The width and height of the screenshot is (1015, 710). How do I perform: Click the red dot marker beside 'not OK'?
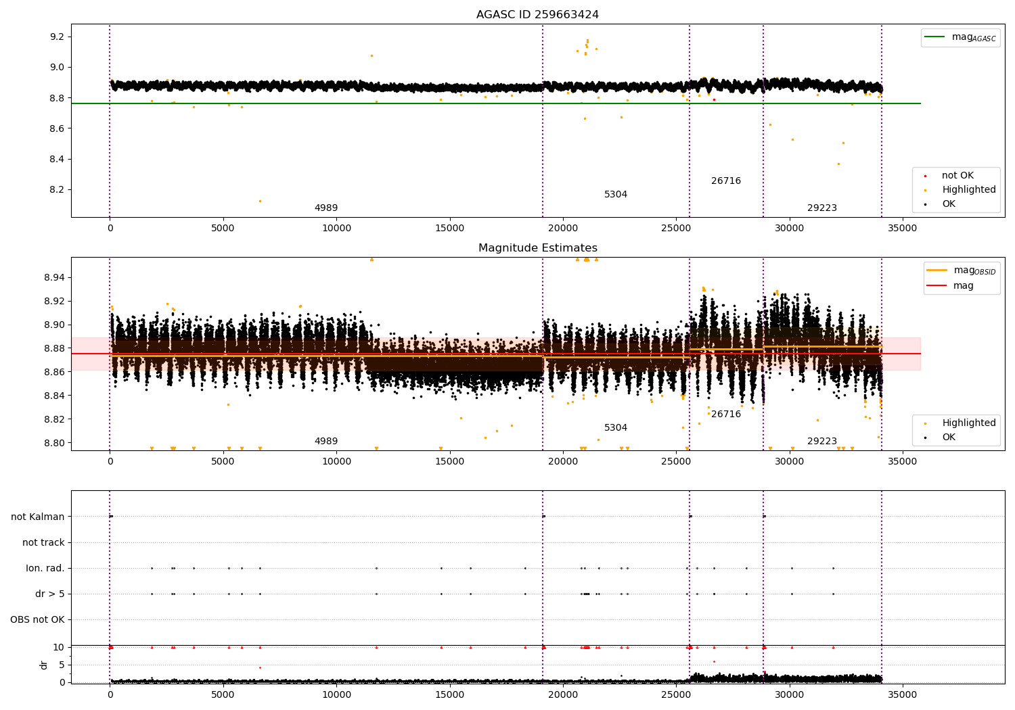(926, 176)
